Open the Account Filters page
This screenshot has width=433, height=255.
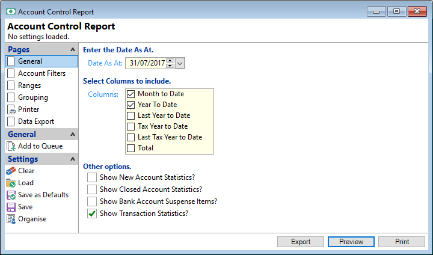click(x=41, y=73)
